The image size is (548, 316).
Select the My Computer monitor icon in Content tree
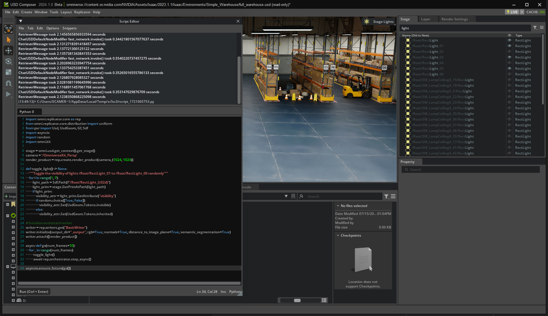pos(13,266)
